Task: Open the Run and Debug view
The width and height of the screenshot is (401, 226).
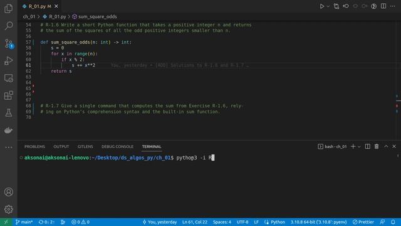Action: pos(8,61)
